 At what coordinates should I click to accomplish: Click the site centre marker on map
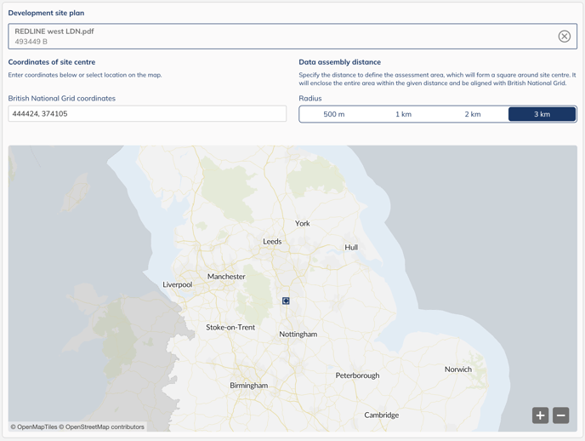click(x=286, y=301)
